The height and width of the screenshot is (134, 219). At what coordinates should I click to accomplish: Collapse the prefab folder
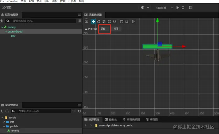pyautogui.click(x=4, y=126)
